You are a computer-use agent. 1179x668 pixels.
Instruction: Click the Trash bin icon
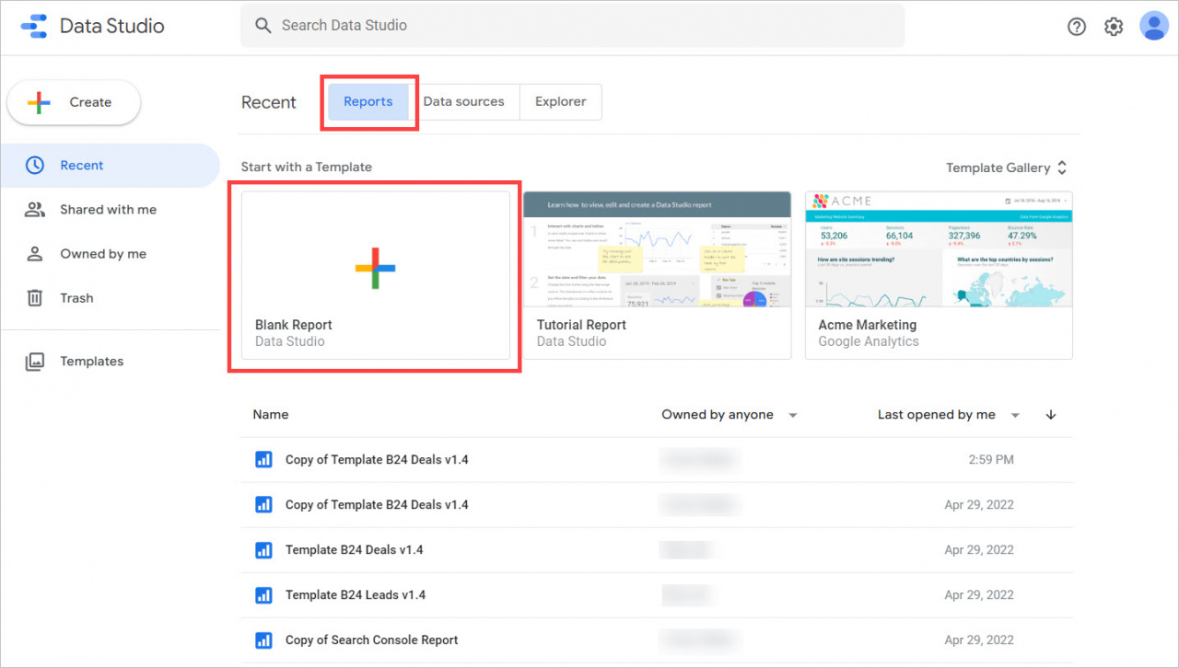coord(34,298)
